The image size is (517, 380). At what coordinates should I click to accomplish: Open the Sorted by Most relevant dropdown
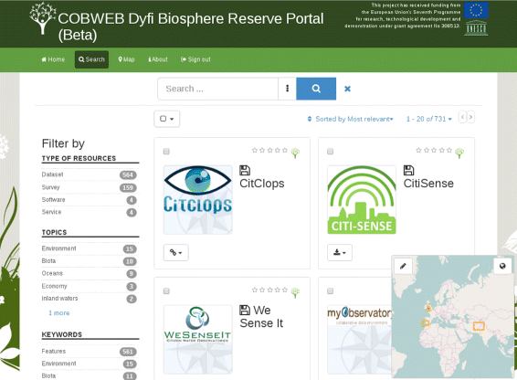click(x=354, y=119)
